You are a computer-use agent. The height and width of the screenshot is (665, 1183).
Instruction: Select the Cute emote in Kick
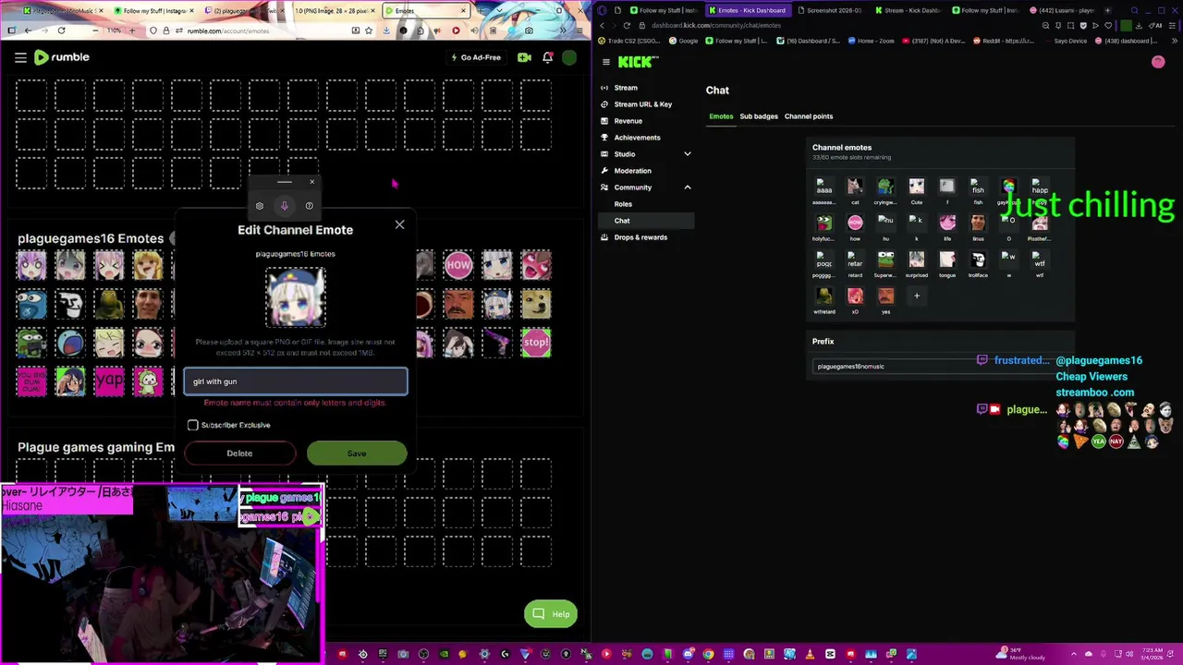pos(917,187)
